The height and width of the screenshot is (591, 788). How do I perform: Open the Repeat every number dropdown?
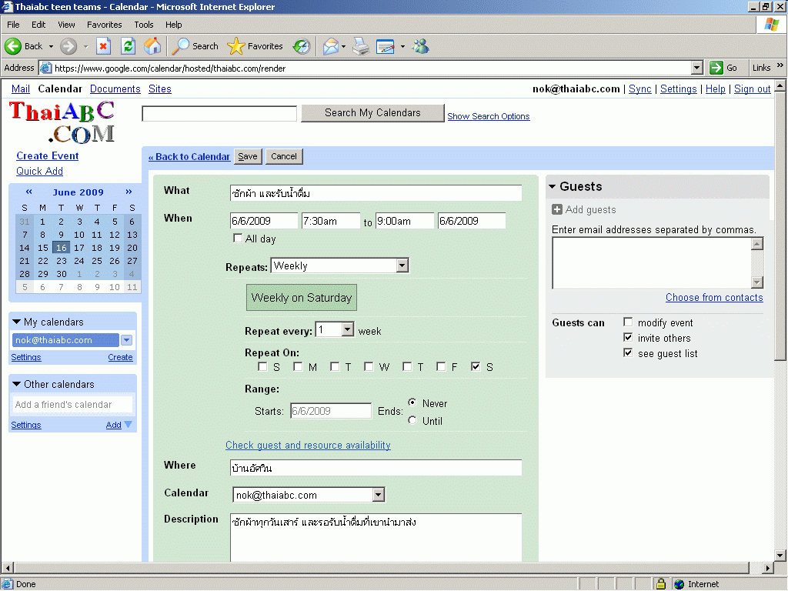[347, 330]
